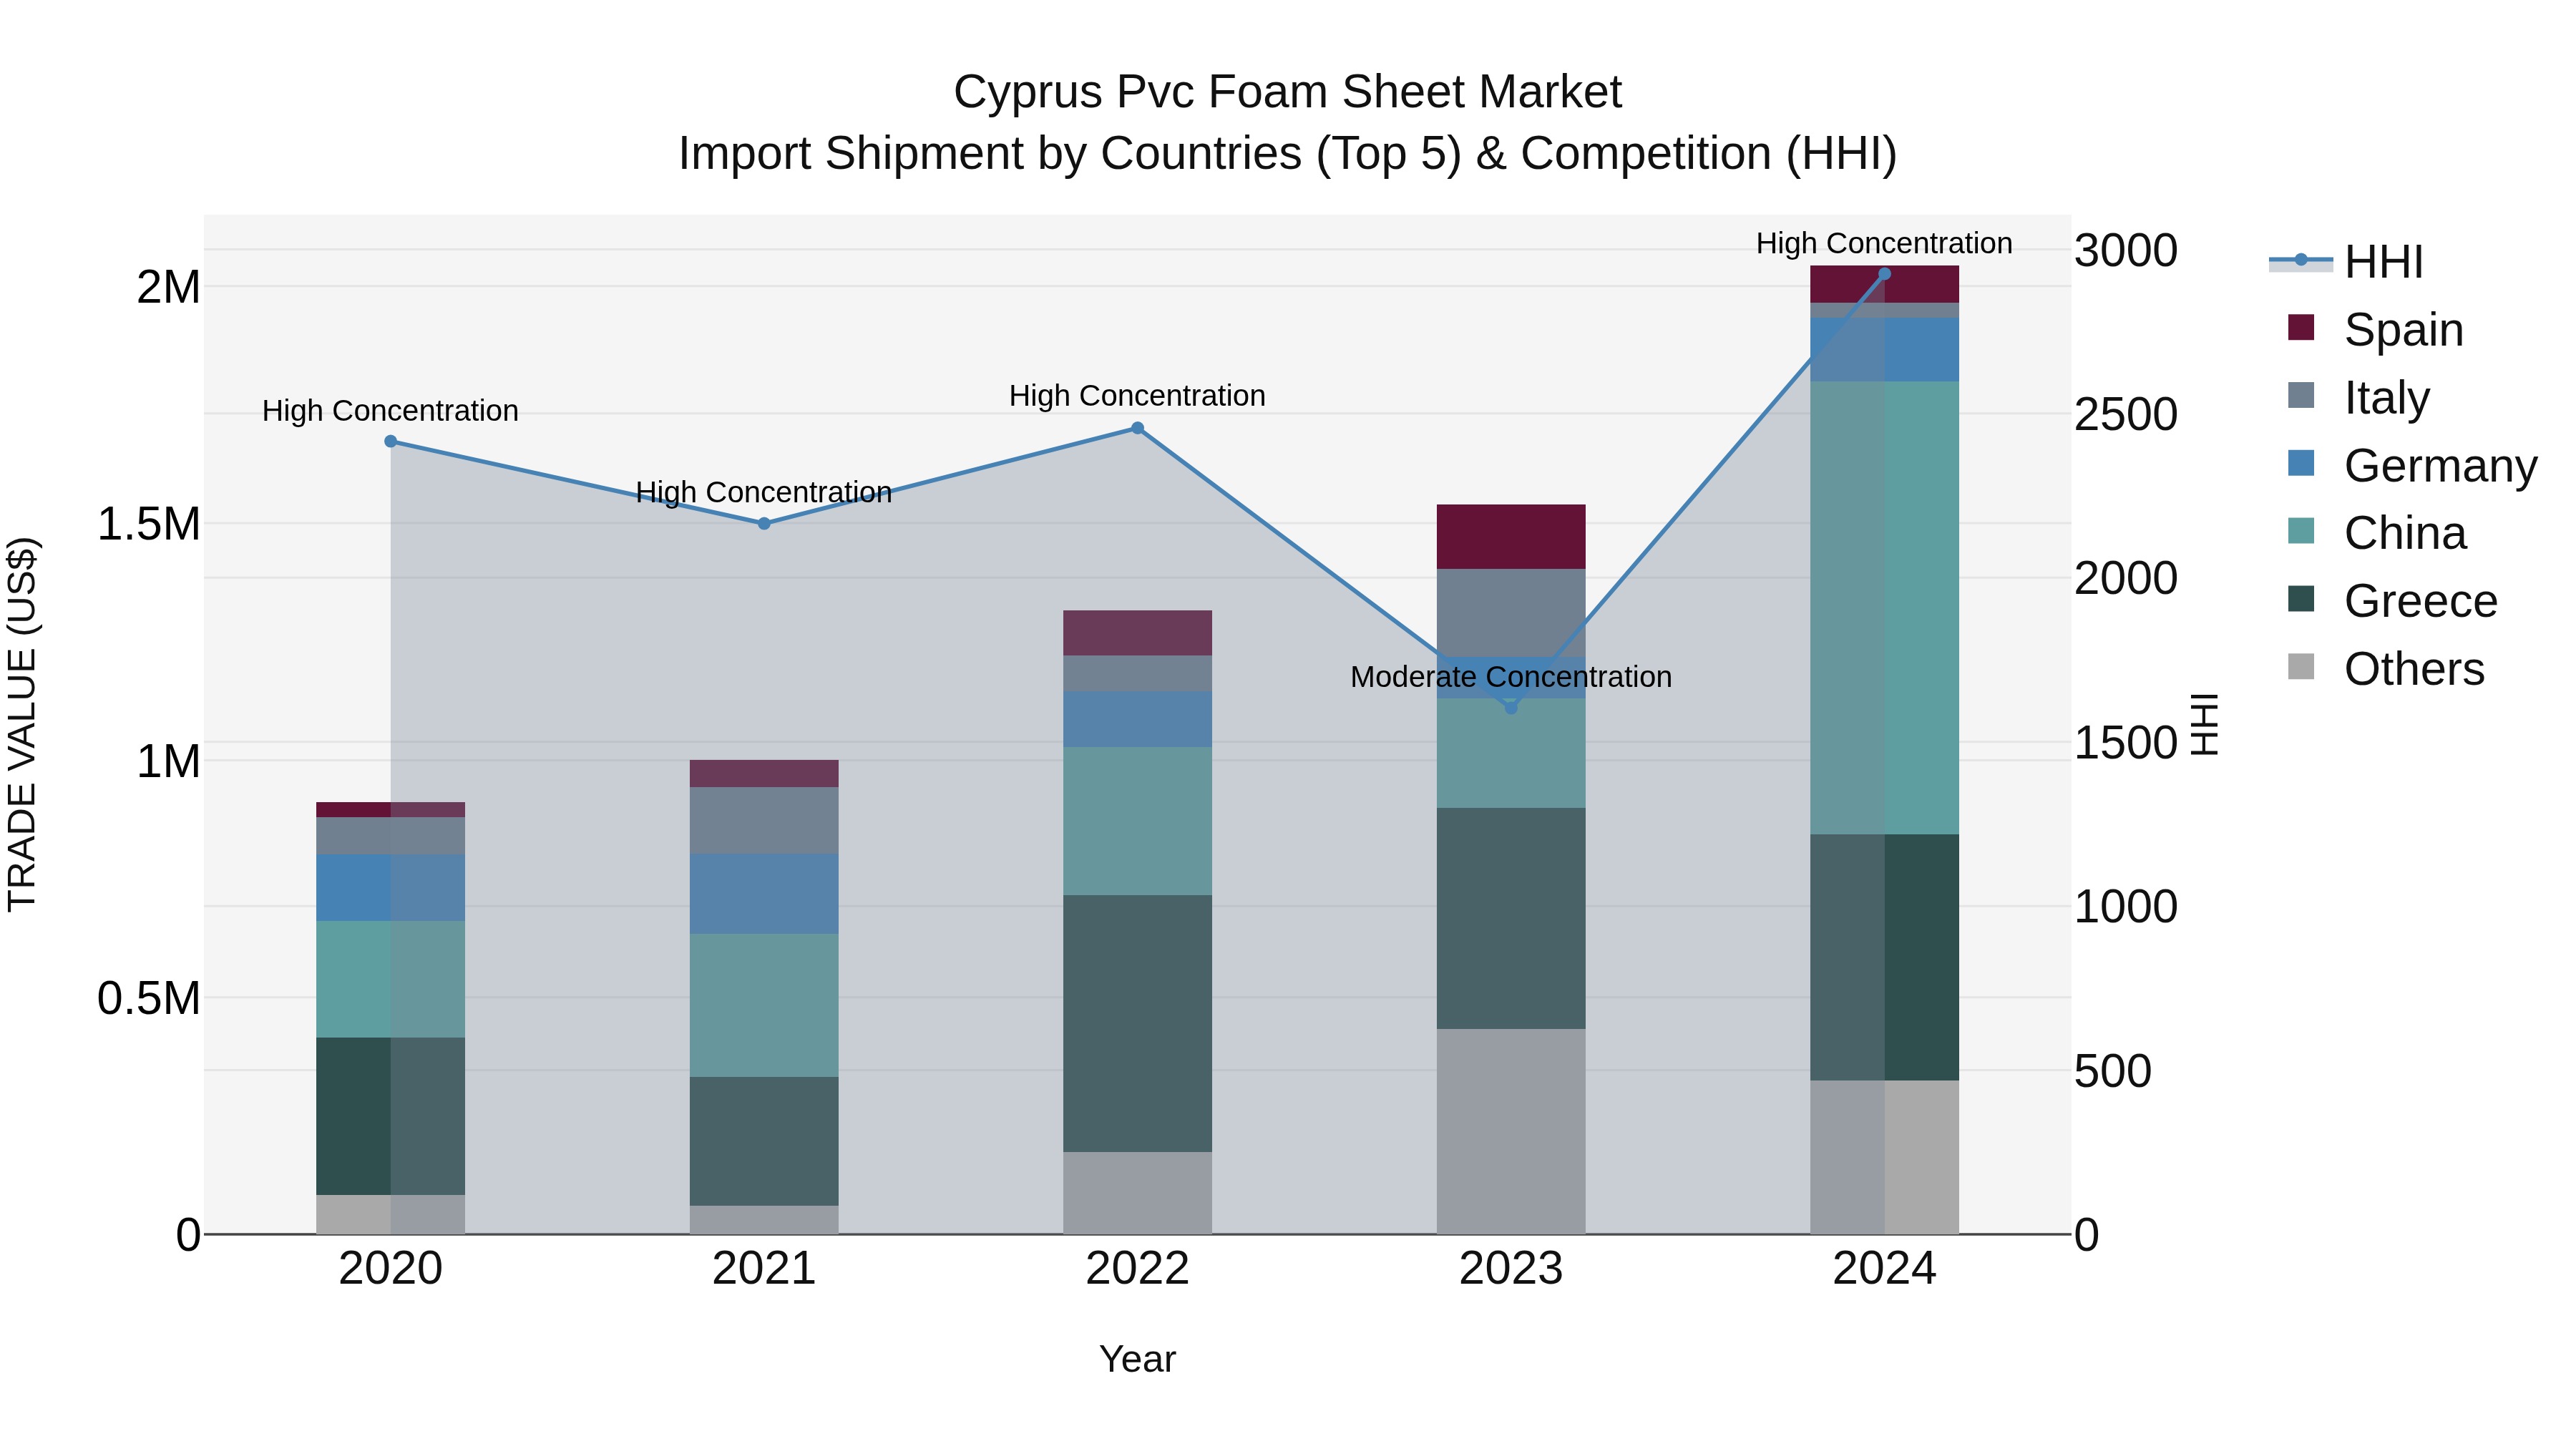Toggle the HHI line legend entry

[x=2346, y=262]
